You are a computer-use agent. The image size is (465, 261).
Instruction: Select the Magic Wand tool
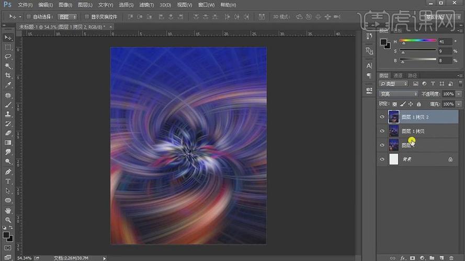point(8,66)
